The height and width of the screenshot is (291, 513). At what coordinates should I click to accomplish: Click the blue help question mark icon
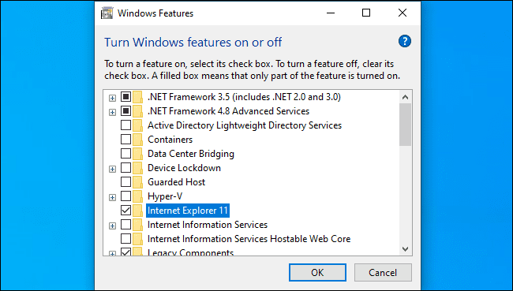pyautogui.click(x=405, y=42)
